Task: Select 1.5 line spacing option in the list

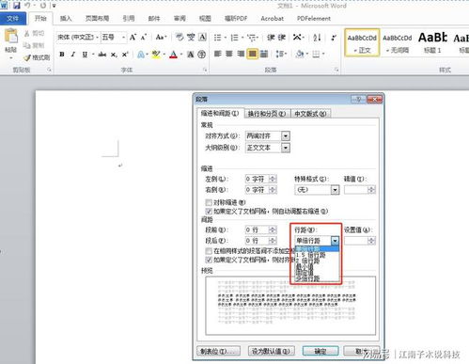Action: (x=311, y=255)
